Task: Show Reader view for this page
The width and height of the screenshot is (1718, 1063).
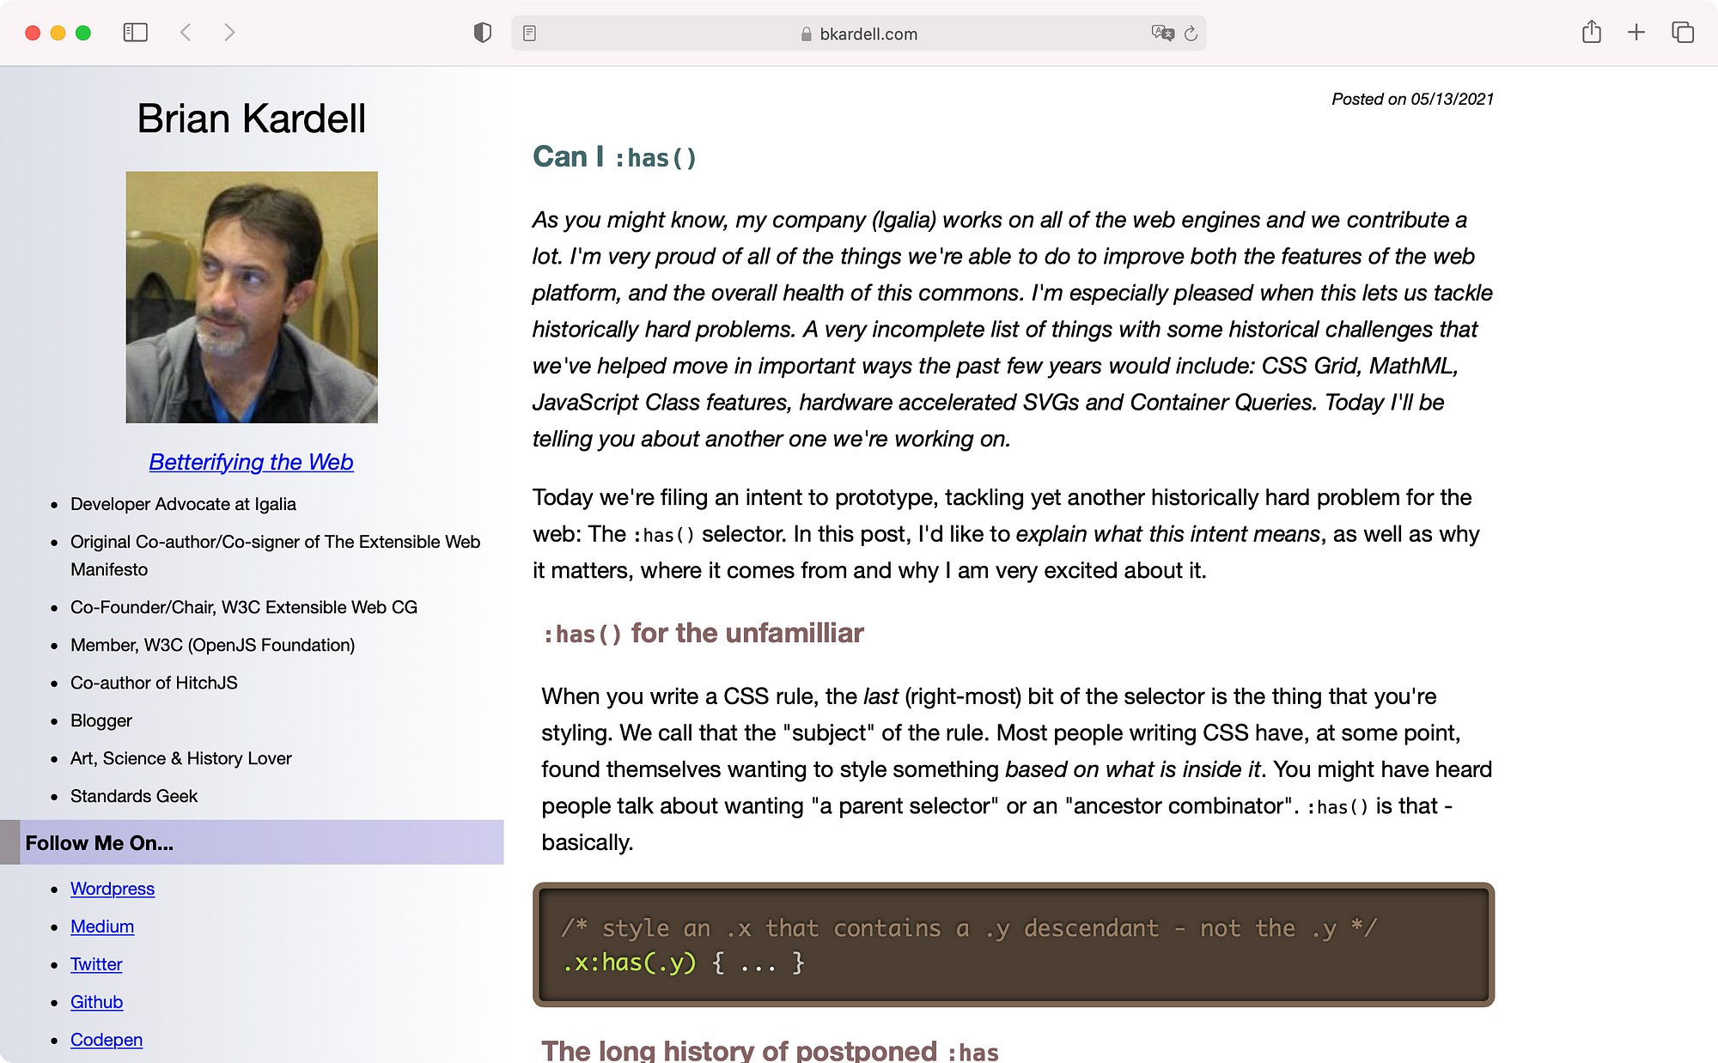Action: point(530,33)
